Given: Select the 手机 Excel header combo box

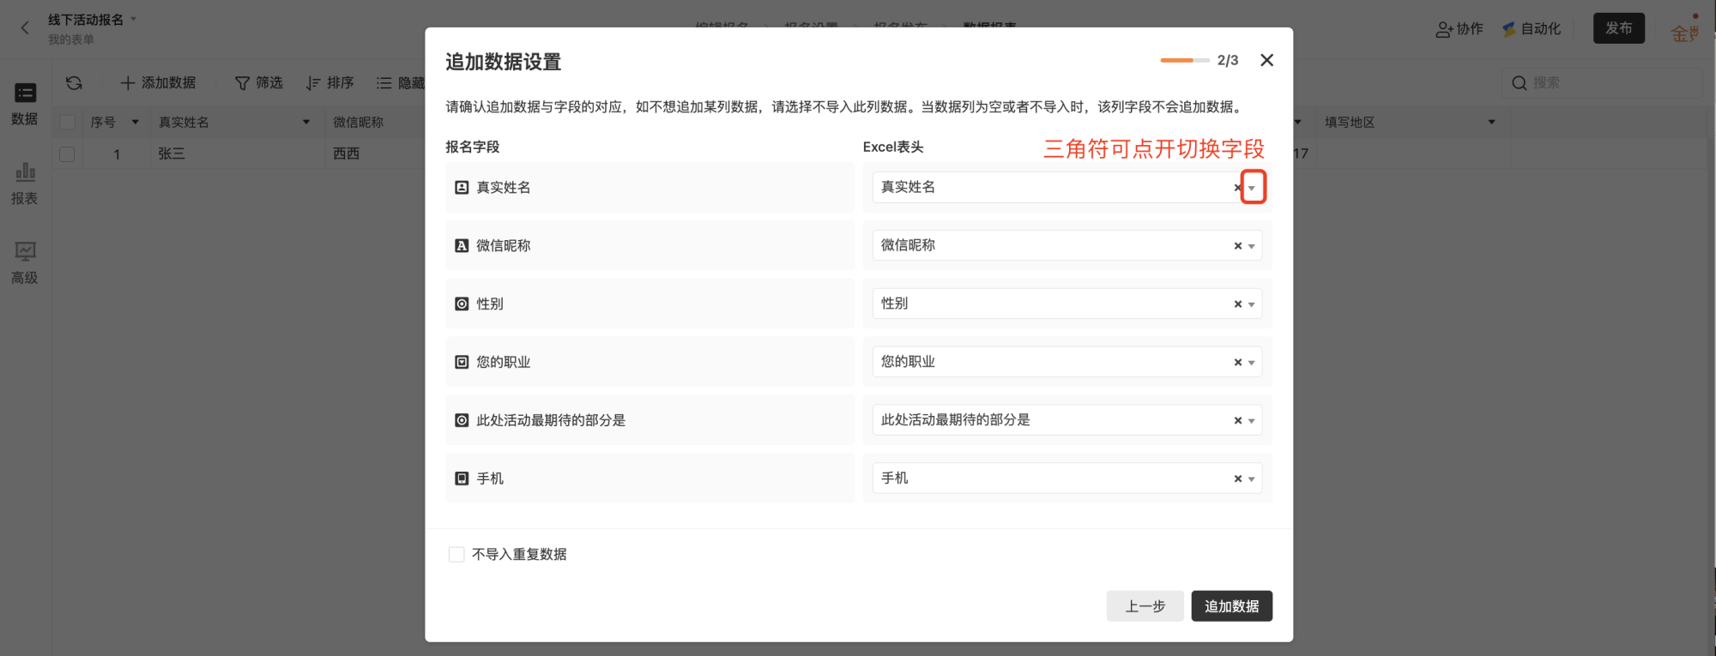Looking at the screenshot, I should 1067,478.
